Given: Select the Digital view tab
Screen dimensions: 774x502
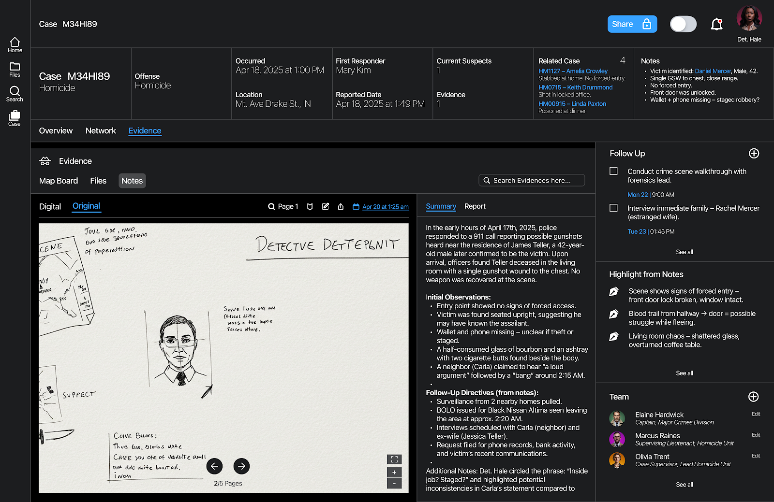Looking at the screenshot, I should pos(50,207).
